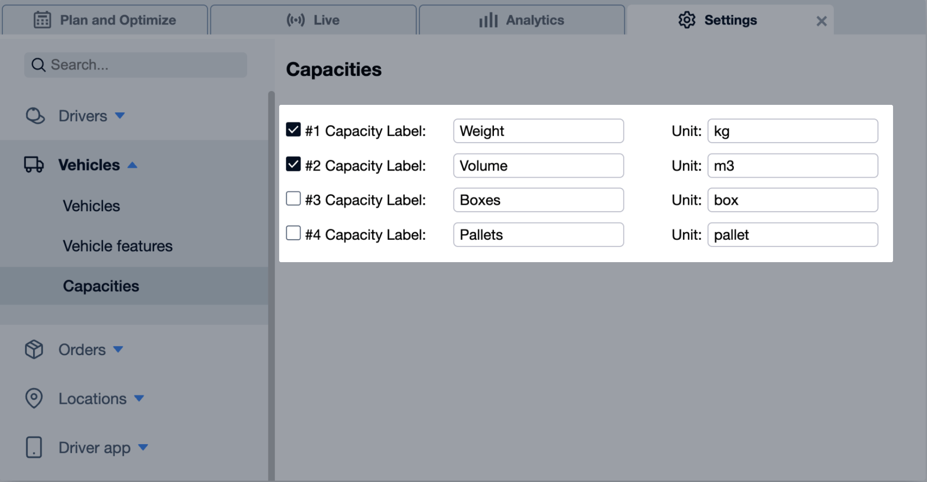The height and width of the screenshot is (482, 927).
Task: Open the Vehicle features settings page
Action: pos(117,245)
